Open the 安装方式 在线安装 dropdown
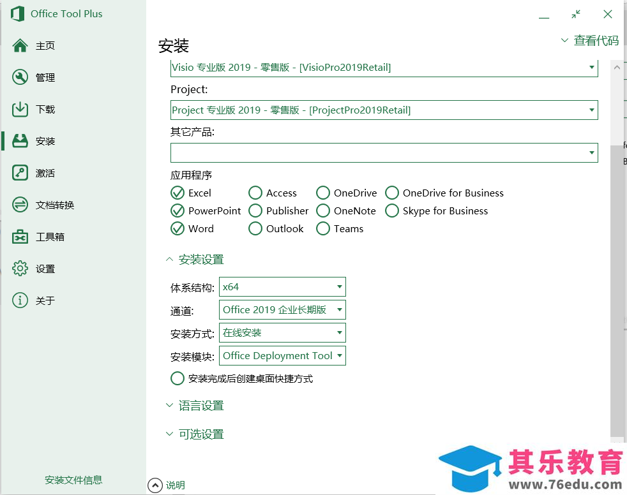Screen dimensions: 627x495 (x=282, y=333)
